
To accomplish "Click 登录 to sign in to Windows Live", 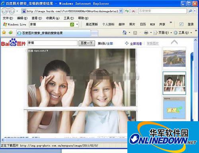I will 191,24.
